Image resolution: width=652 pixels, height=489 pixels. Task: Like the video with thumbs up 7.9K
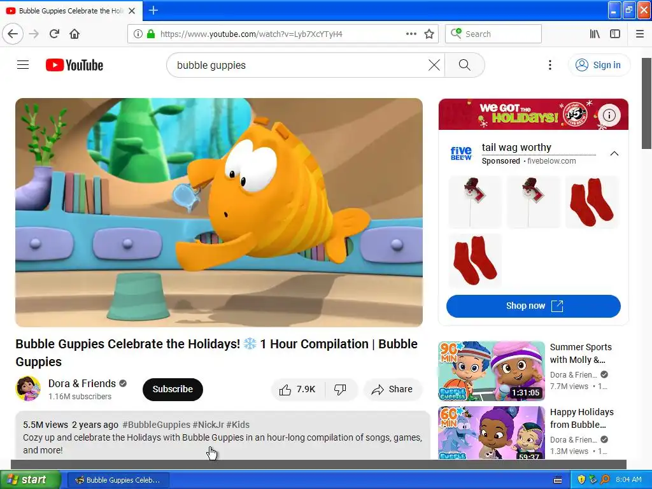(x=298, y=389)
